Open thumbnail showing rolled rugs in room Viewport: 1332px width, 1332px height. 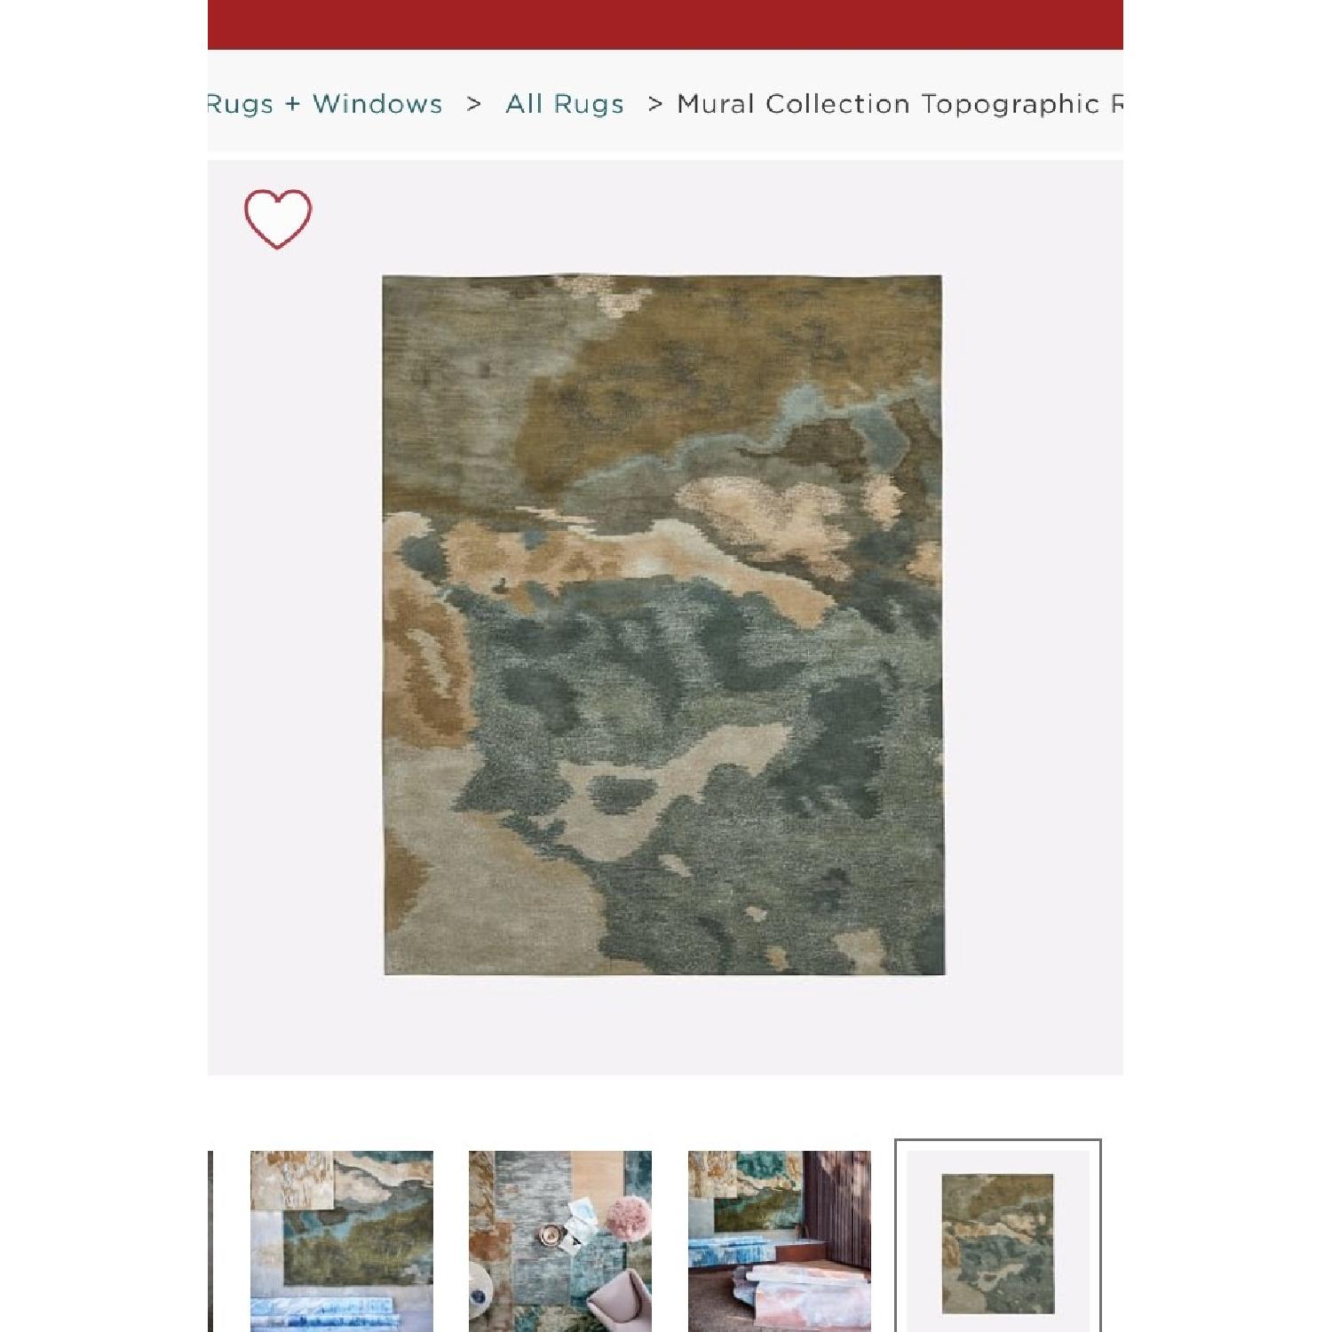(779, 1241)
